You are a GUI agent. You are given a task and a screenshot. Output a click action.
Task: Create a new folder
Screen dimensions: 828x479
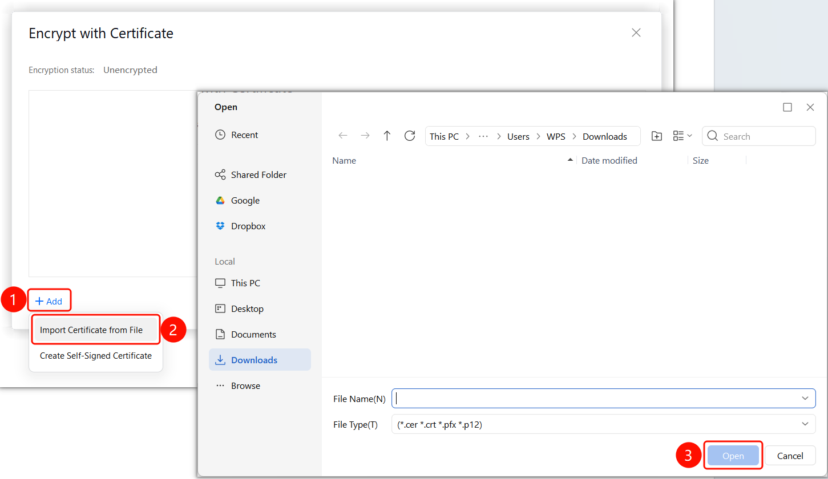pyautogui.click(x=657, y=136)
